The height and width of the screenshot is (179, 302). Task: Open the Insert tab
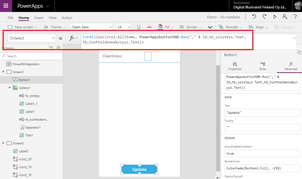pos(39,18)
